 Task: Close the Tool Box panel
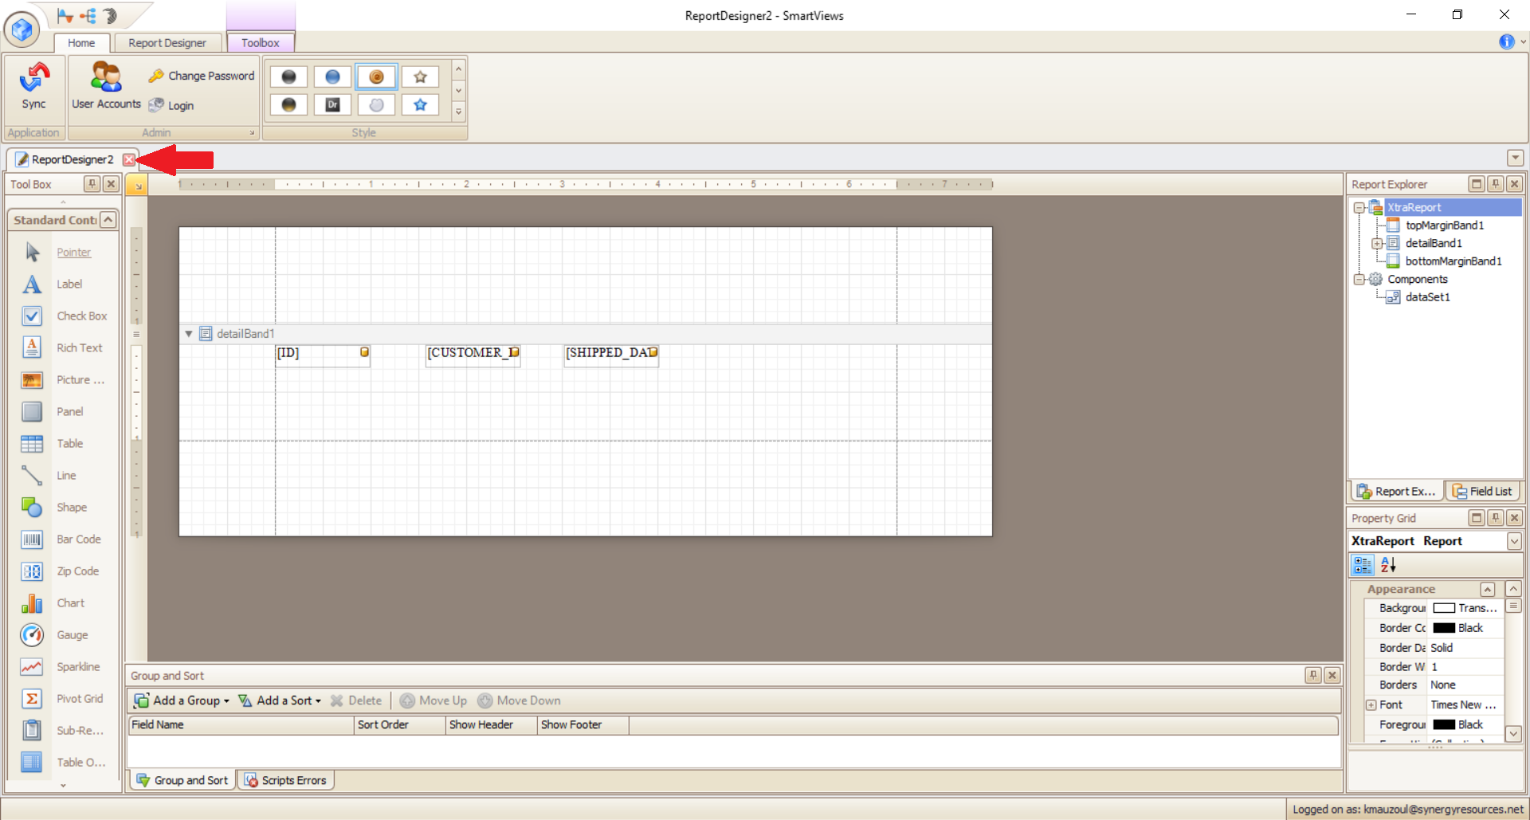pos(112,184)
